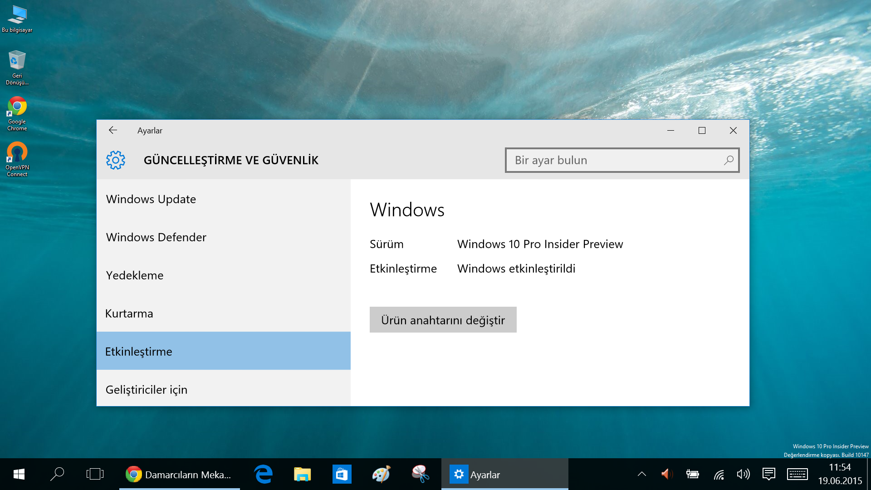
Task: Select Google Chrome desktop shortcut
Action: (x=17, y=113)
